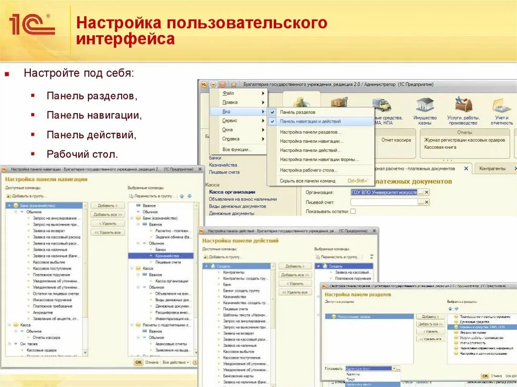This screenshot has height=387, width=517.
Task: Click Переместить в группу in actions settings
Action: pos(339,257)
